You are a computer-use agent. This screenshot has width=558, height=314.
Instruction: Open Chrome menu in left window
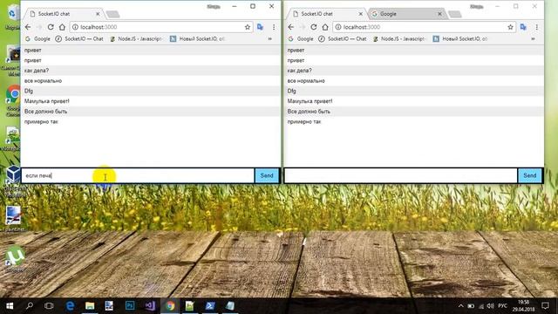[274, 27]
